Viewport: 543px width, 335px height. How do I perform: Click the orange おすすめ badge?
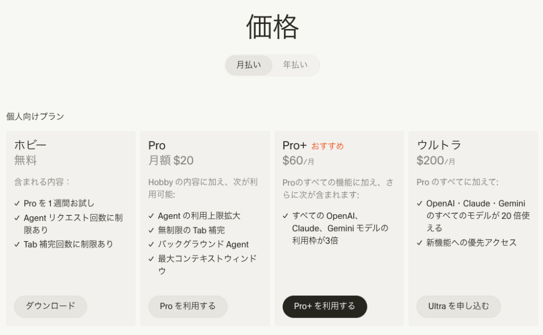coord(327,146)
